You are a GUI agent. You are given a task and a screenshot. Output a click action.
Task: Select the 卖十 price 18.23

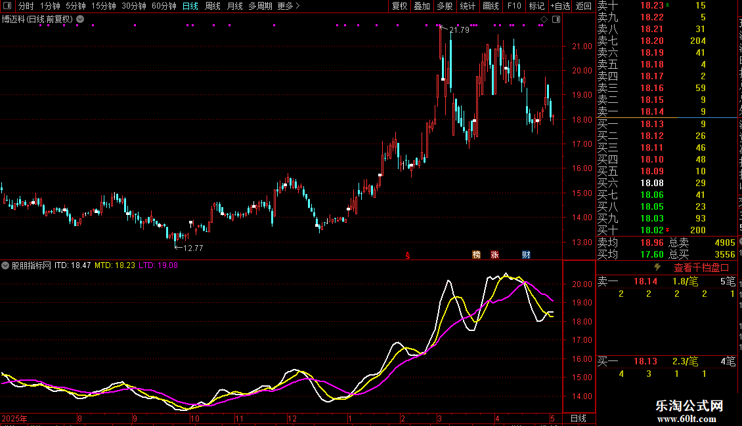point(651,5)
